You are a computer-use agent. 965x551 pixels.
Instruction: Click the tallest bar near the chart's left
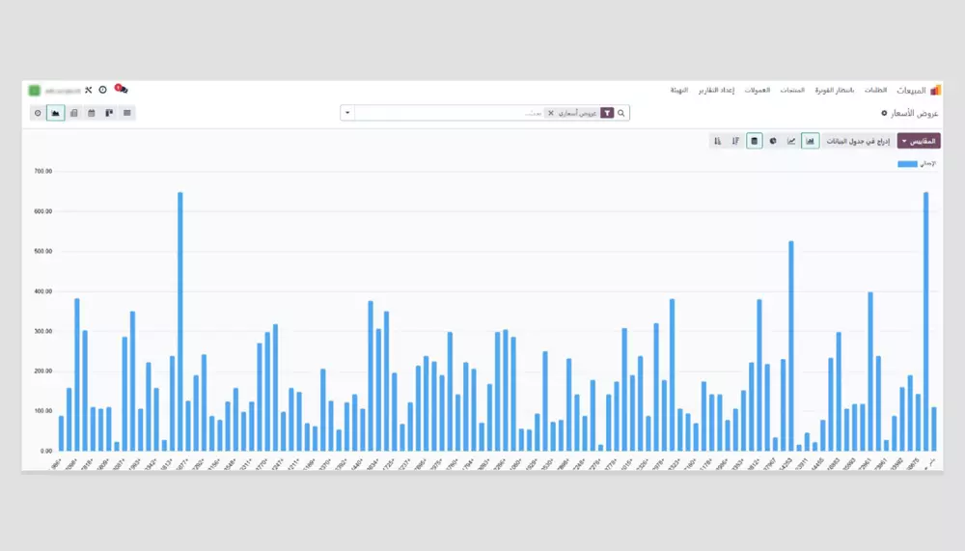180,321
